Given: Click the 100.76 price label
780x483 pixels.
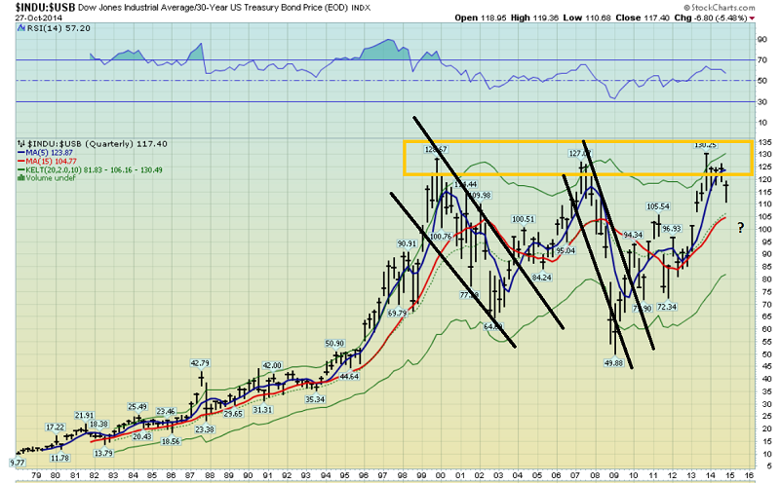Looking at the screenshot, I should (x=441, y=236).
